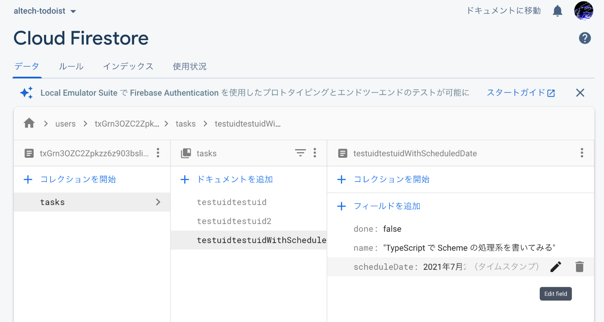Expand the tasks collection row
The height and width of the screenshot is (322, 604).
(x=92, y=202)
